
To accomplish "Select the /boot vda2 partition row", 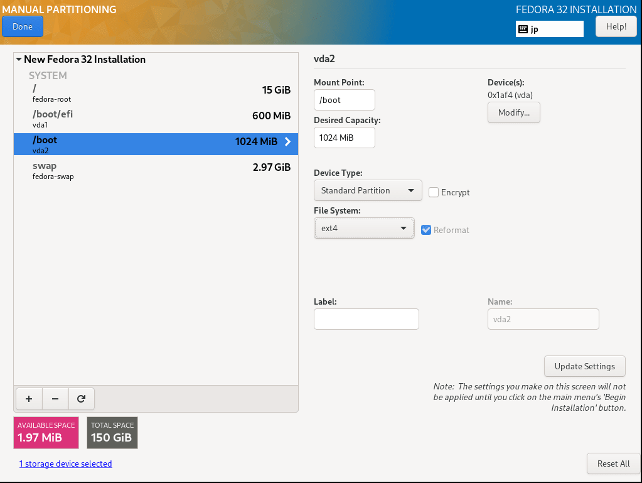I will [x=156, y=144].
